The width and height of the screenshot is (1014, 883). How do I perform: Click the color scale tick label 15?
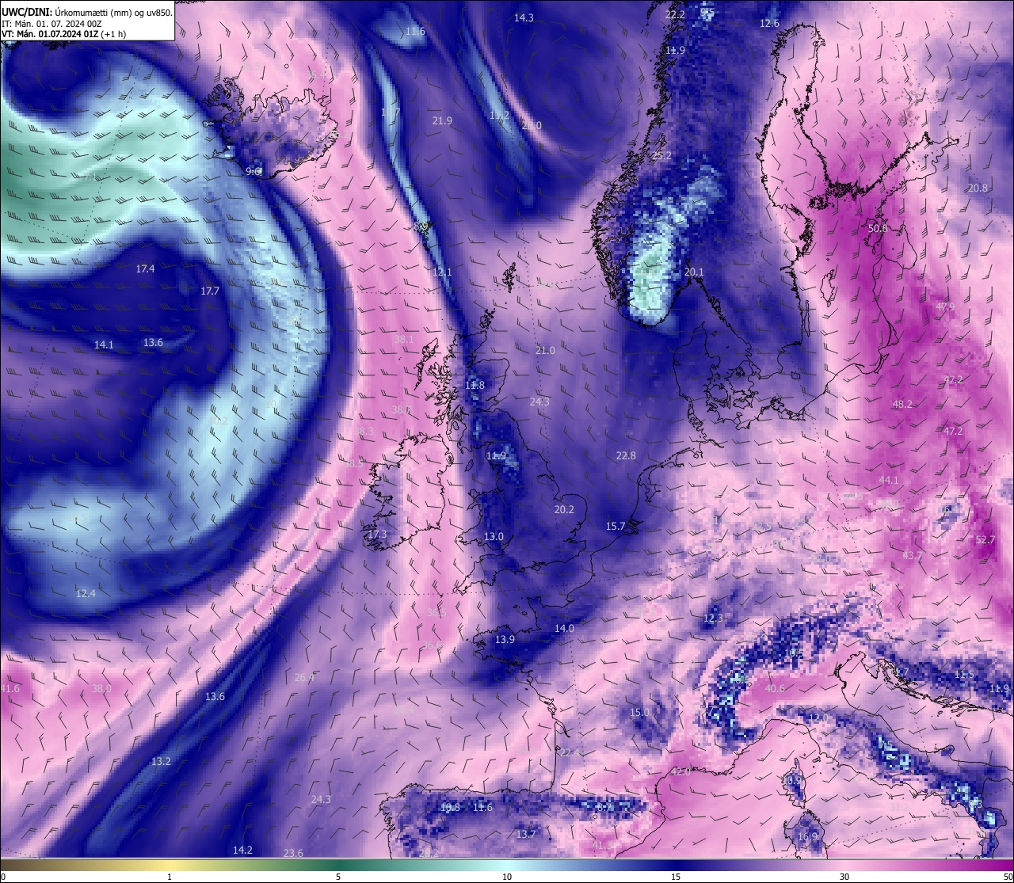[676, 877]
